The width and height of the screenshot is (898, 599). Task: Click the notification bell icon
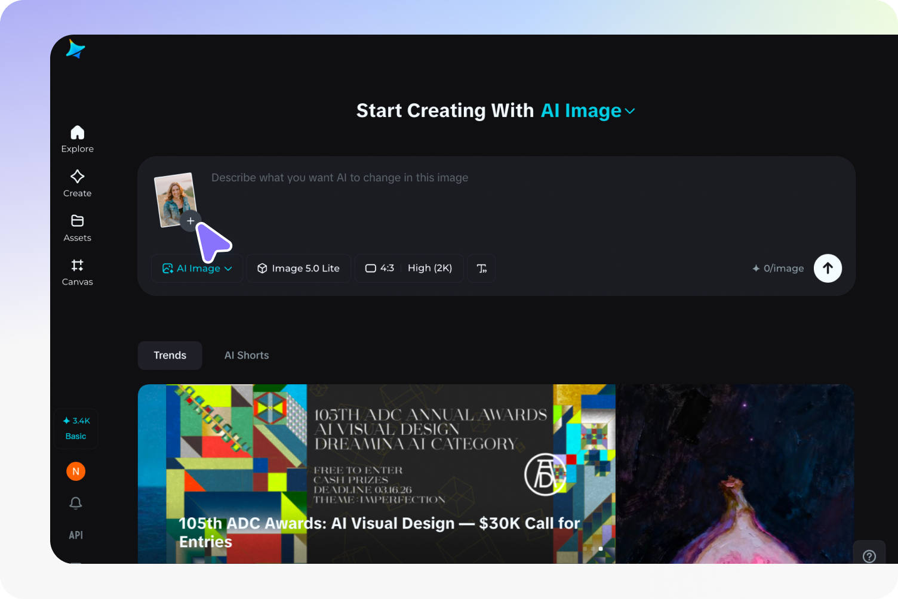click(76, 503)
